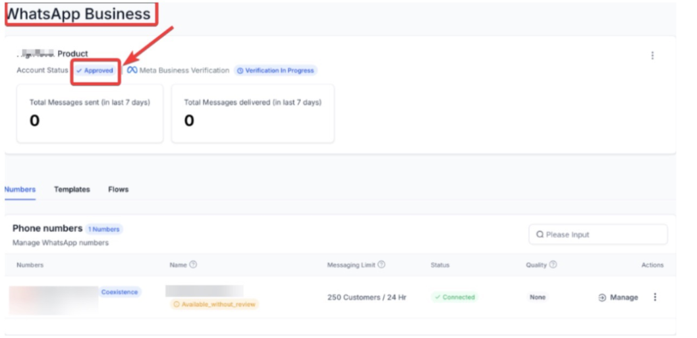Click the Name column help icon
697x338 pixels.
(193, 265)
